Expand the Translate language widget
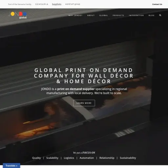Image resolution: width=168 pixels, height=168 pixels. coord(11,166)
